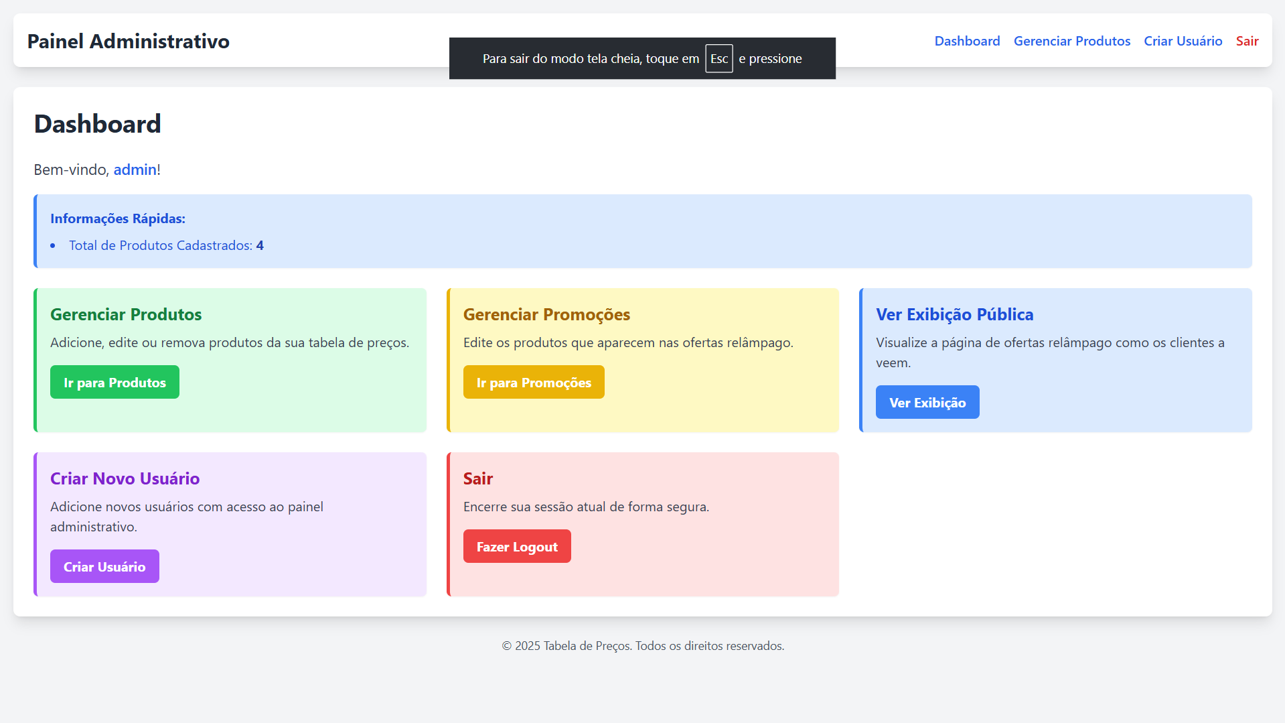Click the red Sair link in the header
The height and width of the screenshot is (723, 1285).
click(x=1247, y=41)
